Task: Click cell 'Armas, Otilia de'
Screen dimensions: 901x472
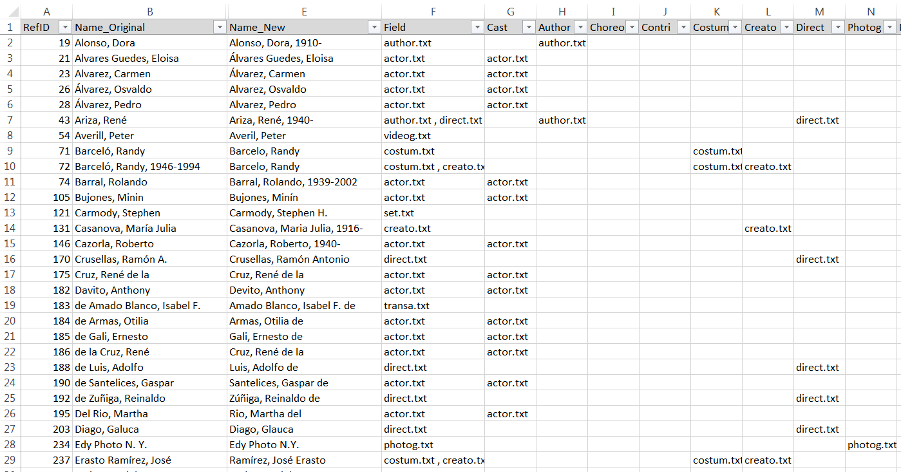Action: click(x=304, y=321)
